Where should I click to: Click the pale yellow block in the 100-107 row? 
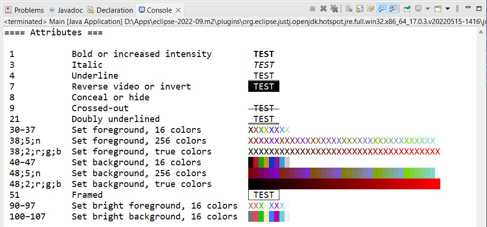[266, 217]
